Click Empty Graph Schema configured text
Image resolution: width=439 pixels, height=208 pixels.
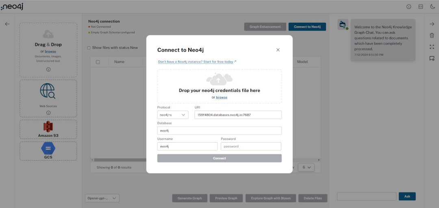tap(113, 32)
